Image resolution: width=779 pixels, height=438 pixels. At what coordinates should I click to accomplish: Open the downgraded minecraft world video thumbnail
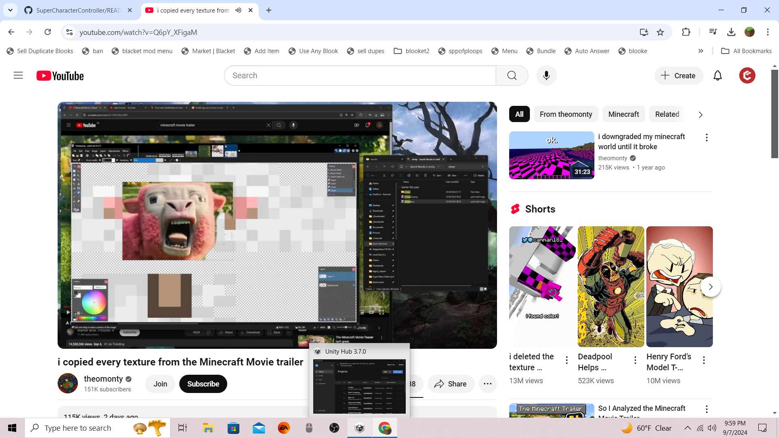coord(551,155)
